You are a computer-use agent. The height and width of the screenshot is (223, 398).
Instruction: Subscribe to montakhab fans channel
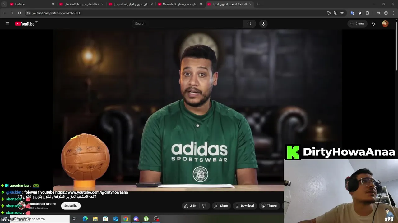click(71, 206)
